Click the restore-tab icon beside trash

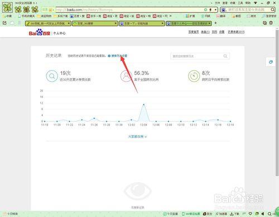(x=264, y=23)
